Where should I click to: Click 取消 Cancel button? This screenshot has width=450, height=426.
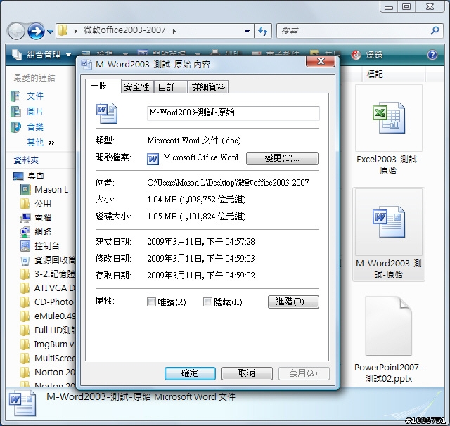(247, 373)
